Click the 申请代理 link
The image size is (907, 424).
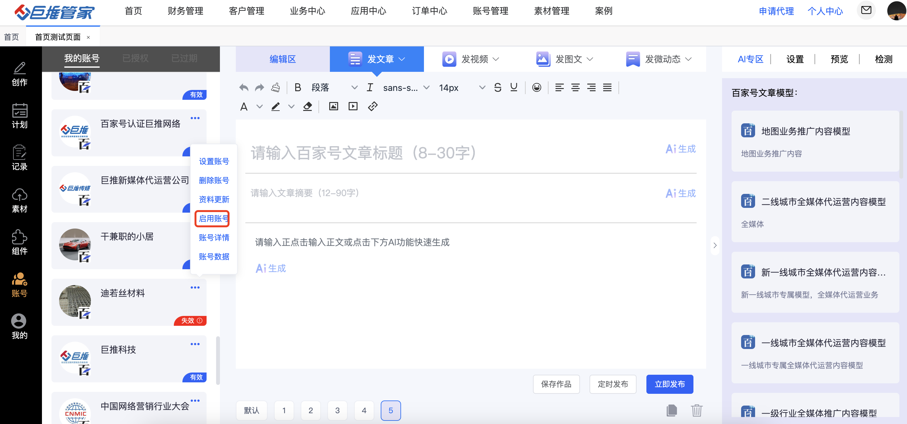tap(776, 11)
